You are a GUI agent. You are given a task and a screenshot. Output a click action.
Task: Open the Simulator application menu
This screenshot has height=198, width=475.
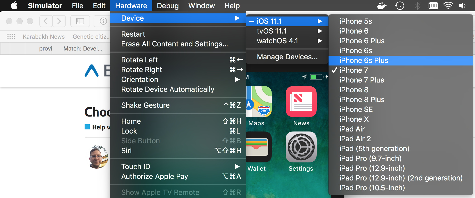[45, 6]
